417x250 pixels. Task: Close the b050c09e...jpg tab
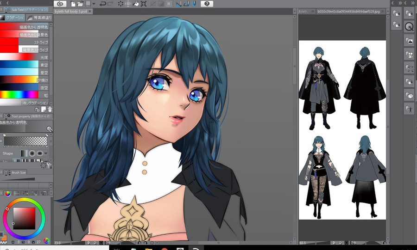(383, 12)
